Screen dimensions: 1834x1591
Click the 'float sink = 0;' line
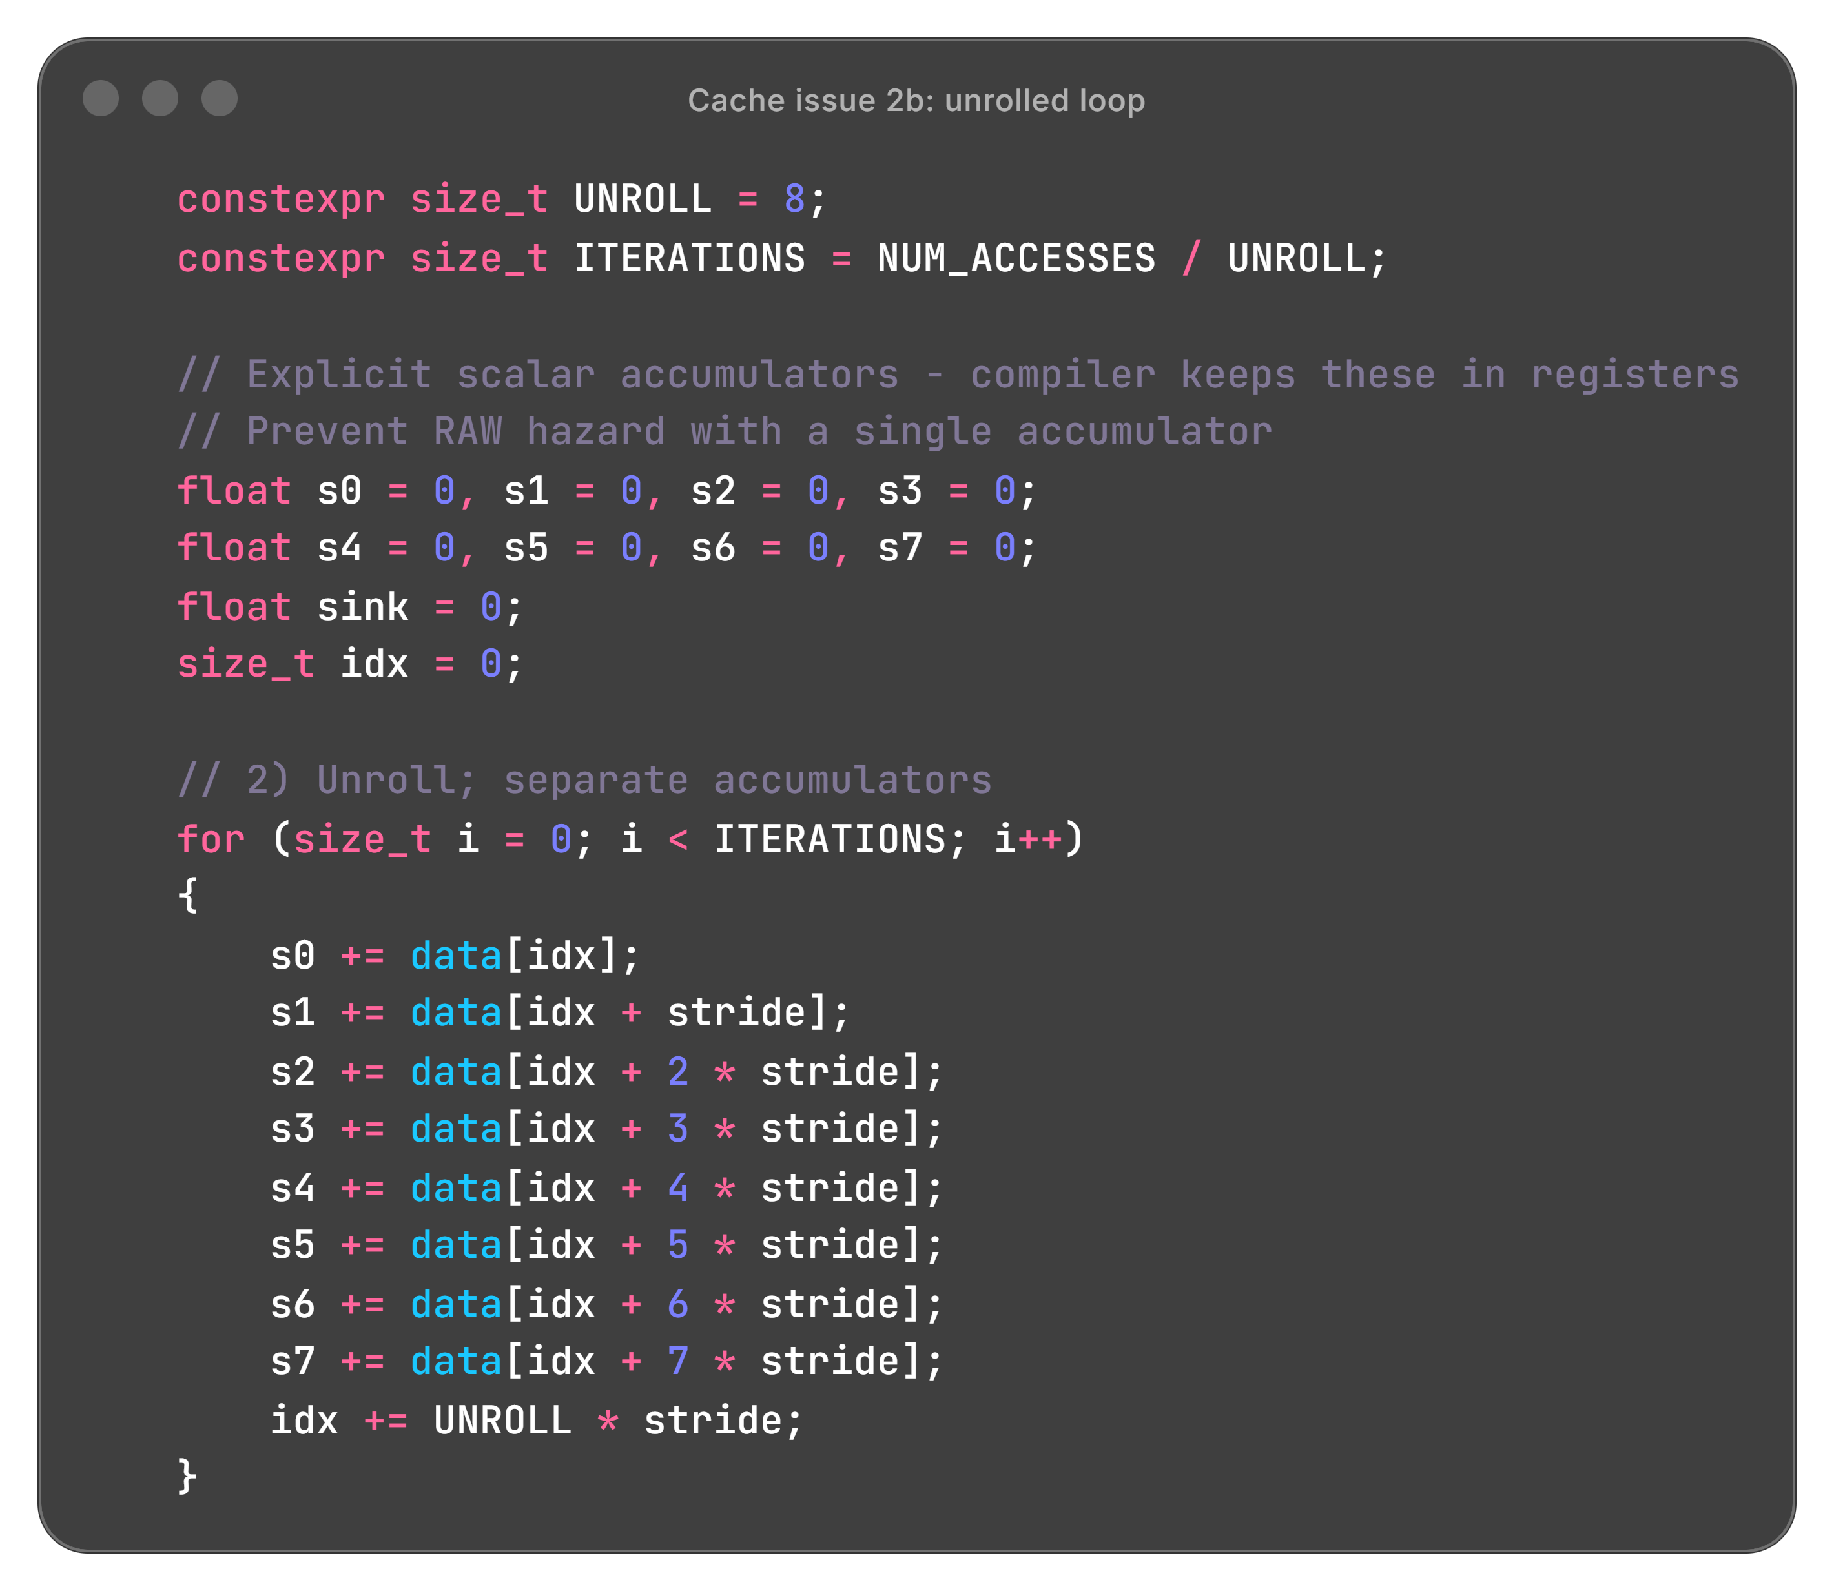click(350, 607)
